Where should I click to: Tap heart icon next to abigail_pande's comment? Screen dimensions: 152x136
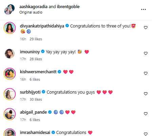(x=146, y=114)
